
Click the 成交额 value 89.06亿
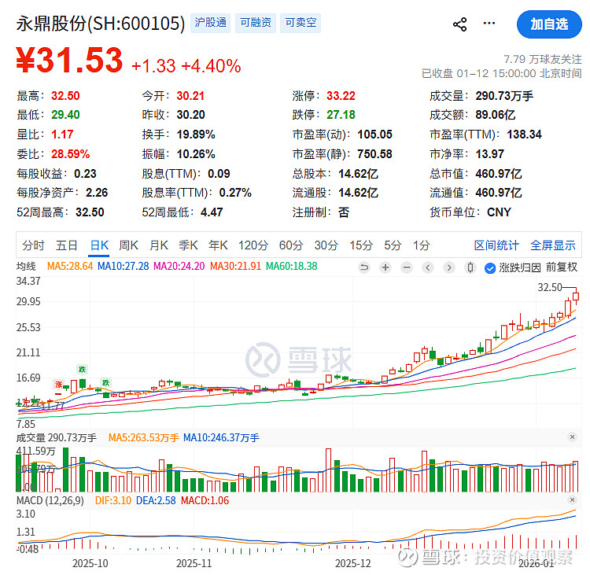[495, 114]
